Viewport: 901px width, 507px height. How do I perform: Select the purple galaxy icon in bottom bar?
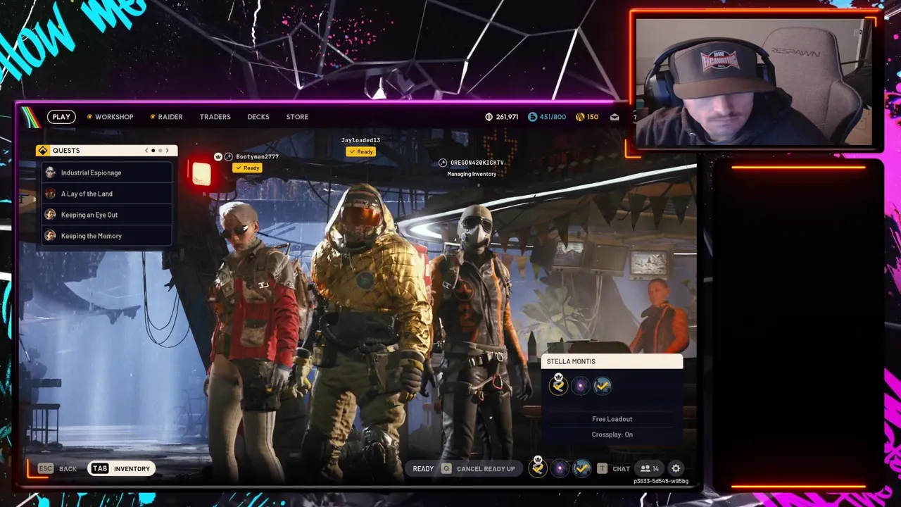click(x=560, y=469)
